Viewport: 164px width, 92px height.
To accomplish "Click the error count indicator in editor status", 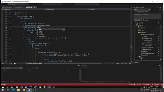I will pos(11,63).
